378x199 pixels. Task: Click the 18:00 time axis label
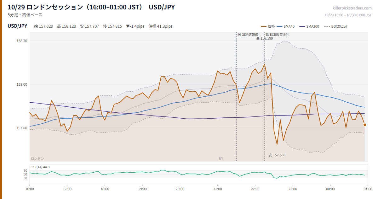click(x=105, y=189)
